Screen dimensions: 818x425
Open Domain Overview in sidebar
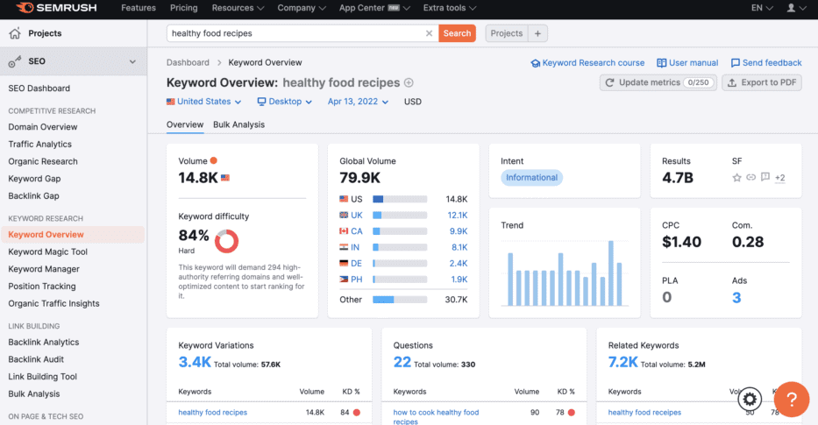point(43,127)
